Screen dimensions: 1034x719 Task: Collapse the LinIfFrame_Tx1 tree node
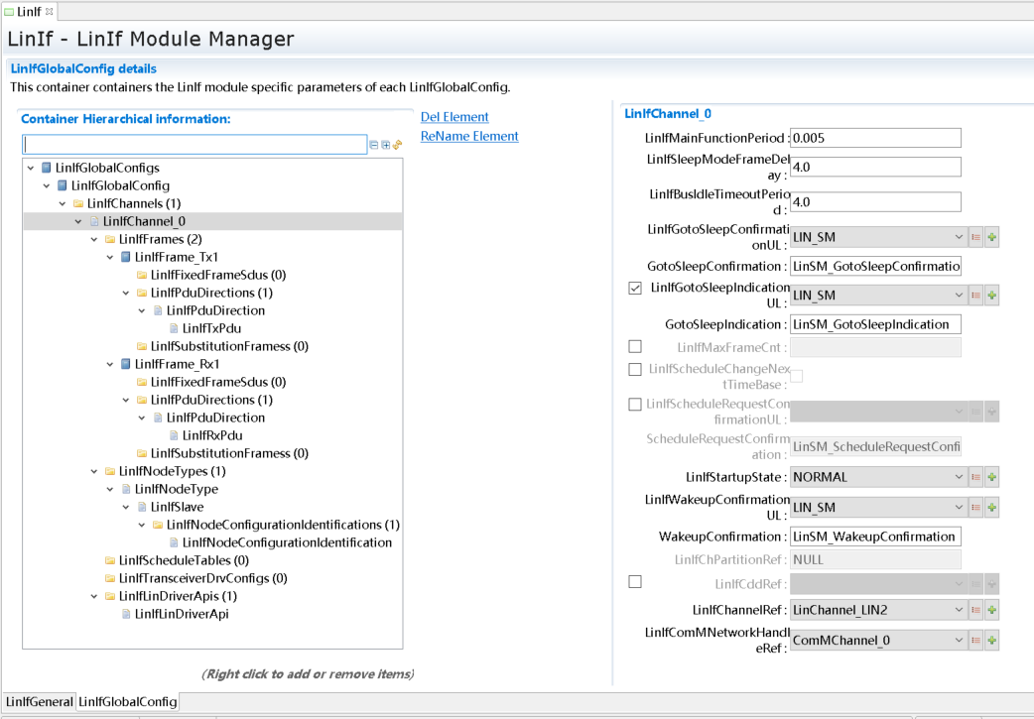[110, 257]
